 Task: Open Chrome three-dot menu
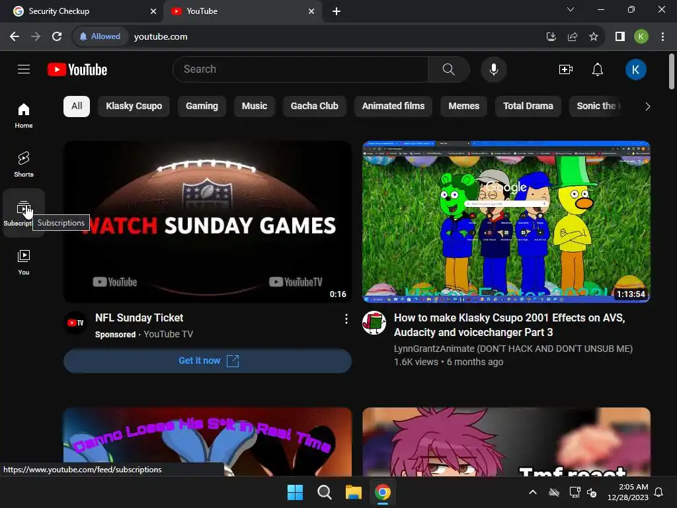coord(662,36)
